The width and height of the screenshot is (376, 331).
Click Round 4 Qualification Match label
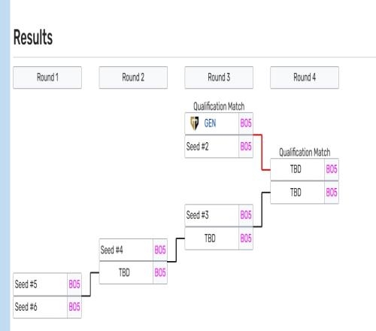pyautogui.click(x=305, y=153)
